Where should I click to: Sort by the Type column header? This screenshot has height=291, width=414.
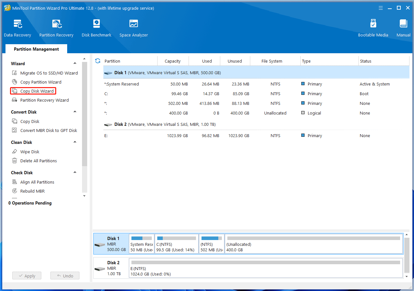pos(329,61)
